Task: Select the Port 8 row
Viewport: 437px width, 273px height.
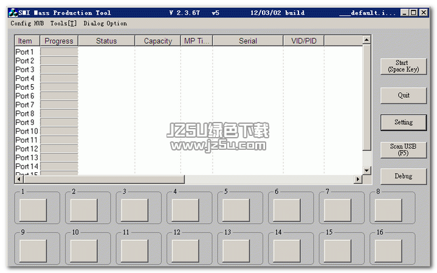Action: pos(188,113)
